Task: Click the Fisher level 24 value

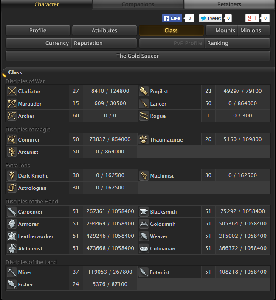Action: [x=76, y=284]
